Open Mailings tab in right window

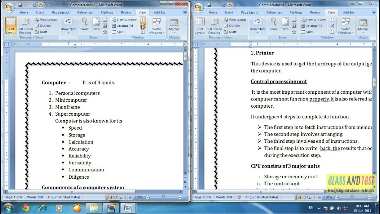point(296,12)
